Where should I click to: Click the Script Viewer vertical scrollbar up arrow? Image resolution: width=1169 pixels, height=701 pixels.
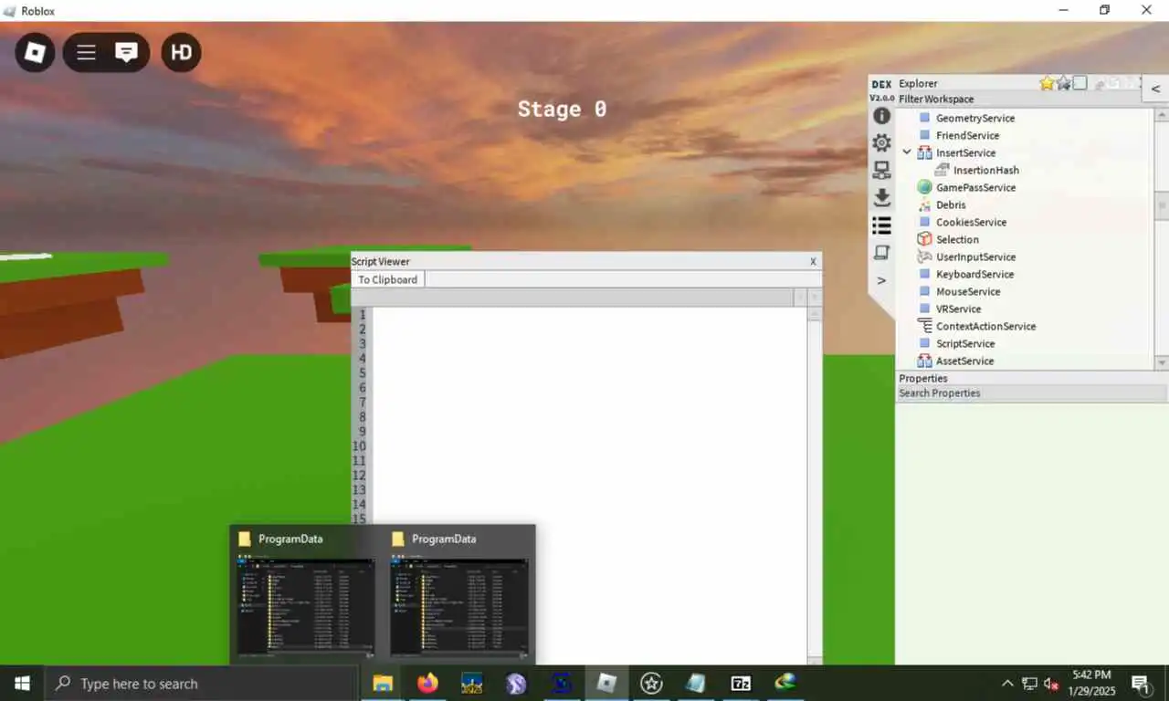tap(815, 314)
